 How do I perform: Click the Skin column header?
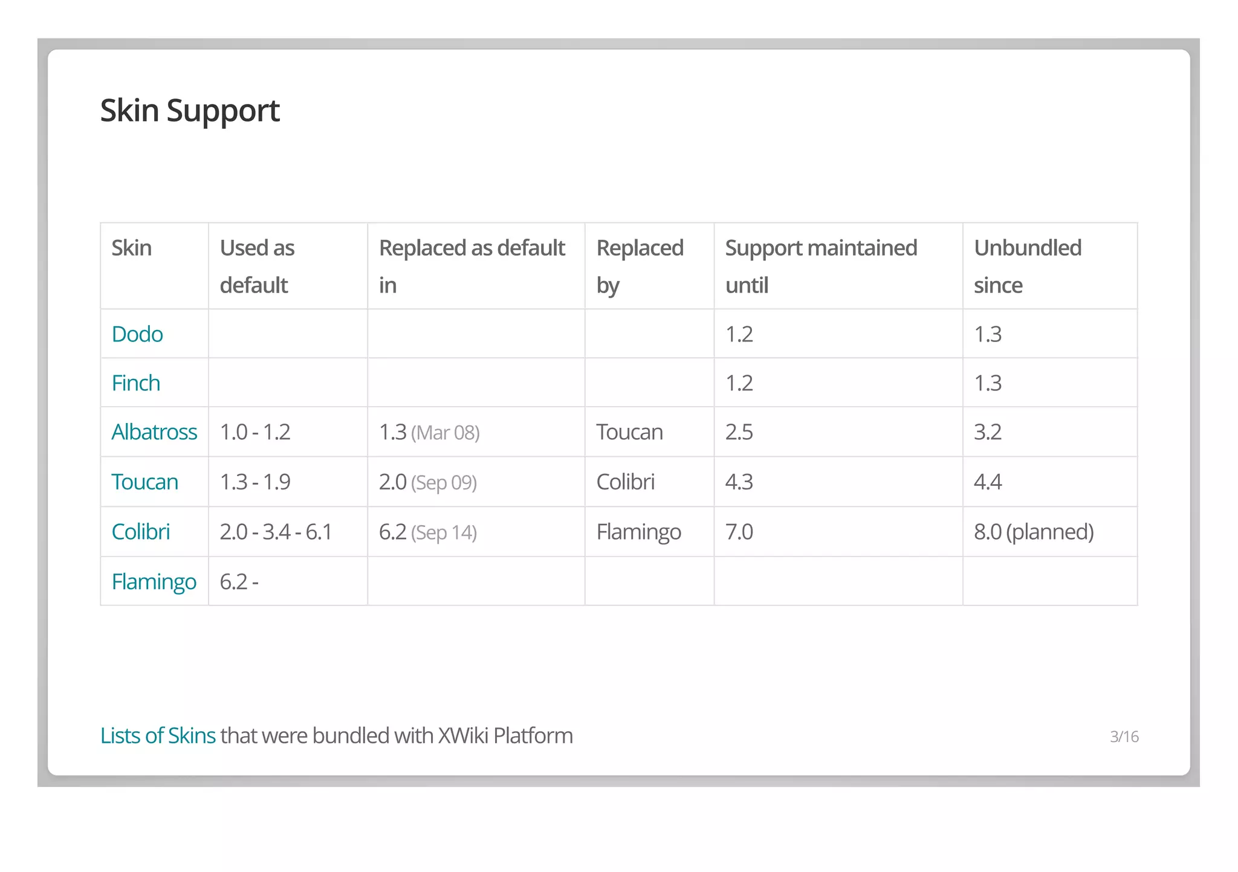(132, 248)
